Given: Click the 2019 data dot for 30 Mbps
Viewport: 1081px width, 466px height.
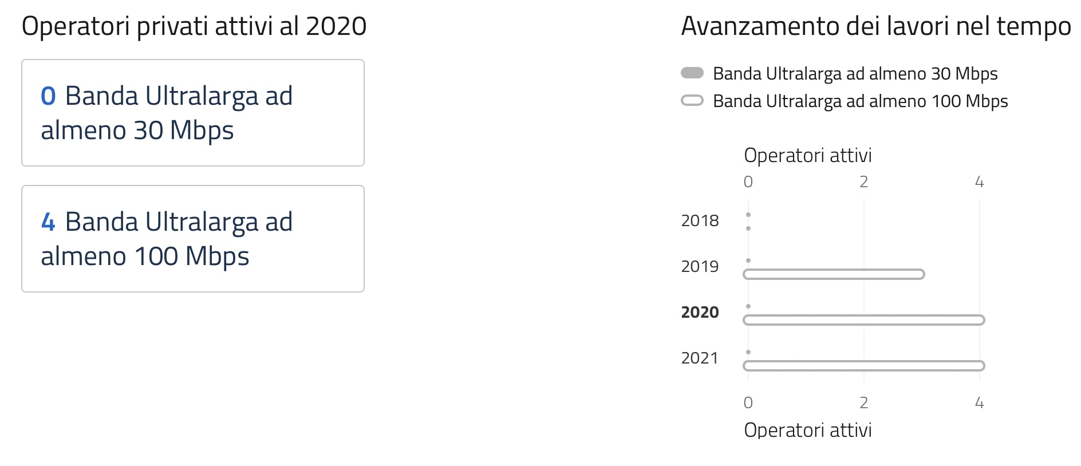Looking at the screenshot, I should tap(748, 260).
